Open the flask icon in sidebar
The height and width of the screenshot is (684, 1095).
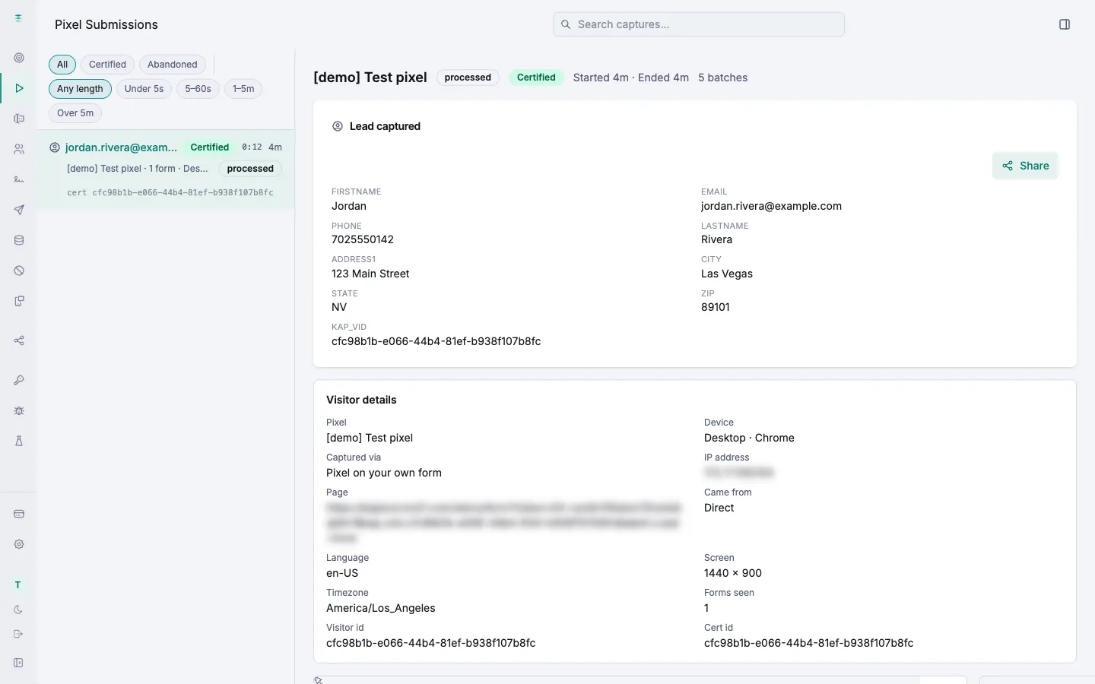click(x=19, y=441)
